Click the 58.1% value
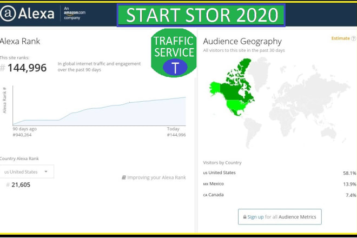The height and width of the screenshot is (238, 357). pyautogui.click(x=349, y=173)
